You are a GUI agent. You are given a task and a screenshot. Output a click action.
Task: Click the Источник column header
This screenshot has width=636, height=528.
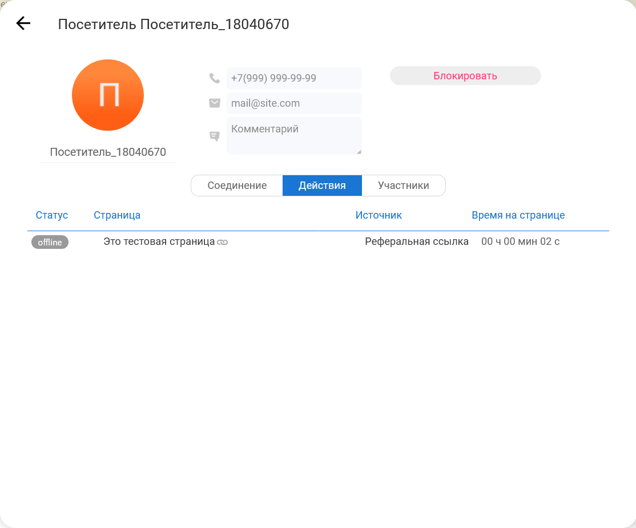379,215
